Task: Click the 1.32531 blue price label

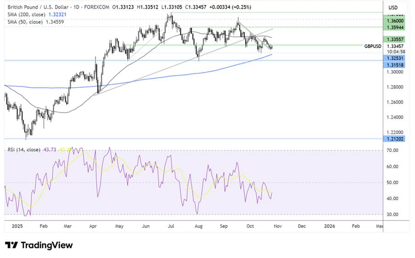Action: coord(395,58)
